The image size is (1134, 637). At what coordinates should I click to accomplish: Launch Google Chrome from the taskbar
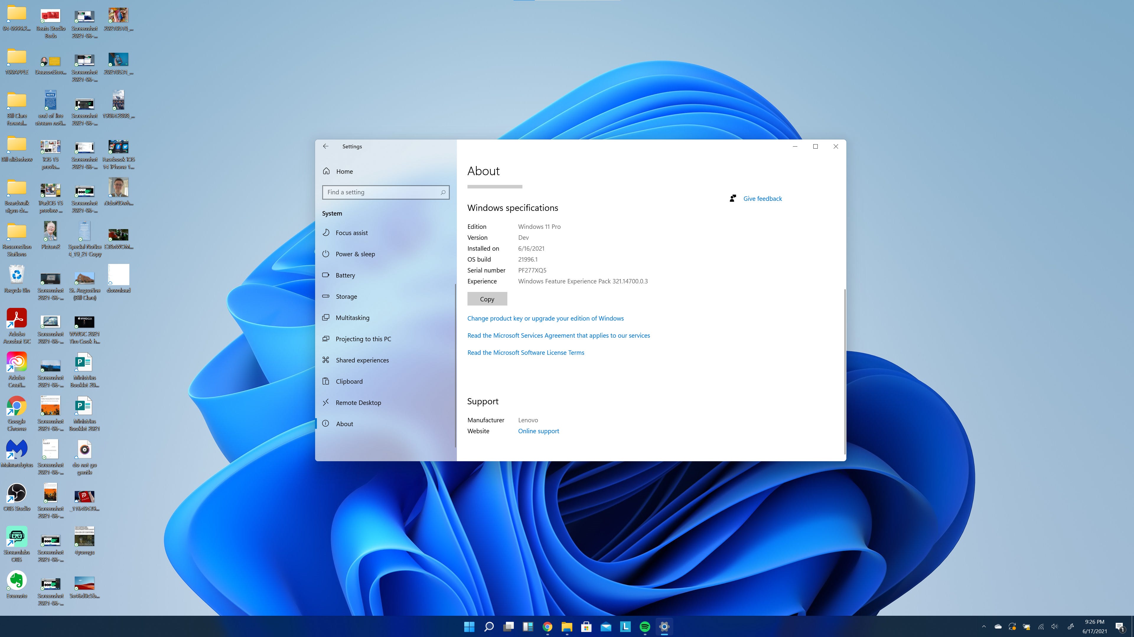547,626
